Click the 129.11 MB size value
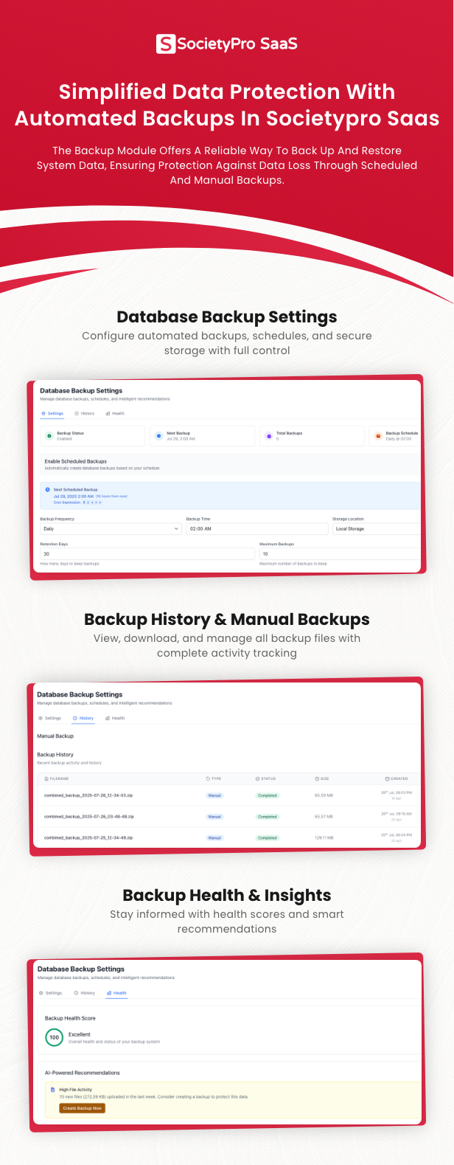The image size is (454, 1165). (x=324, y=838)
